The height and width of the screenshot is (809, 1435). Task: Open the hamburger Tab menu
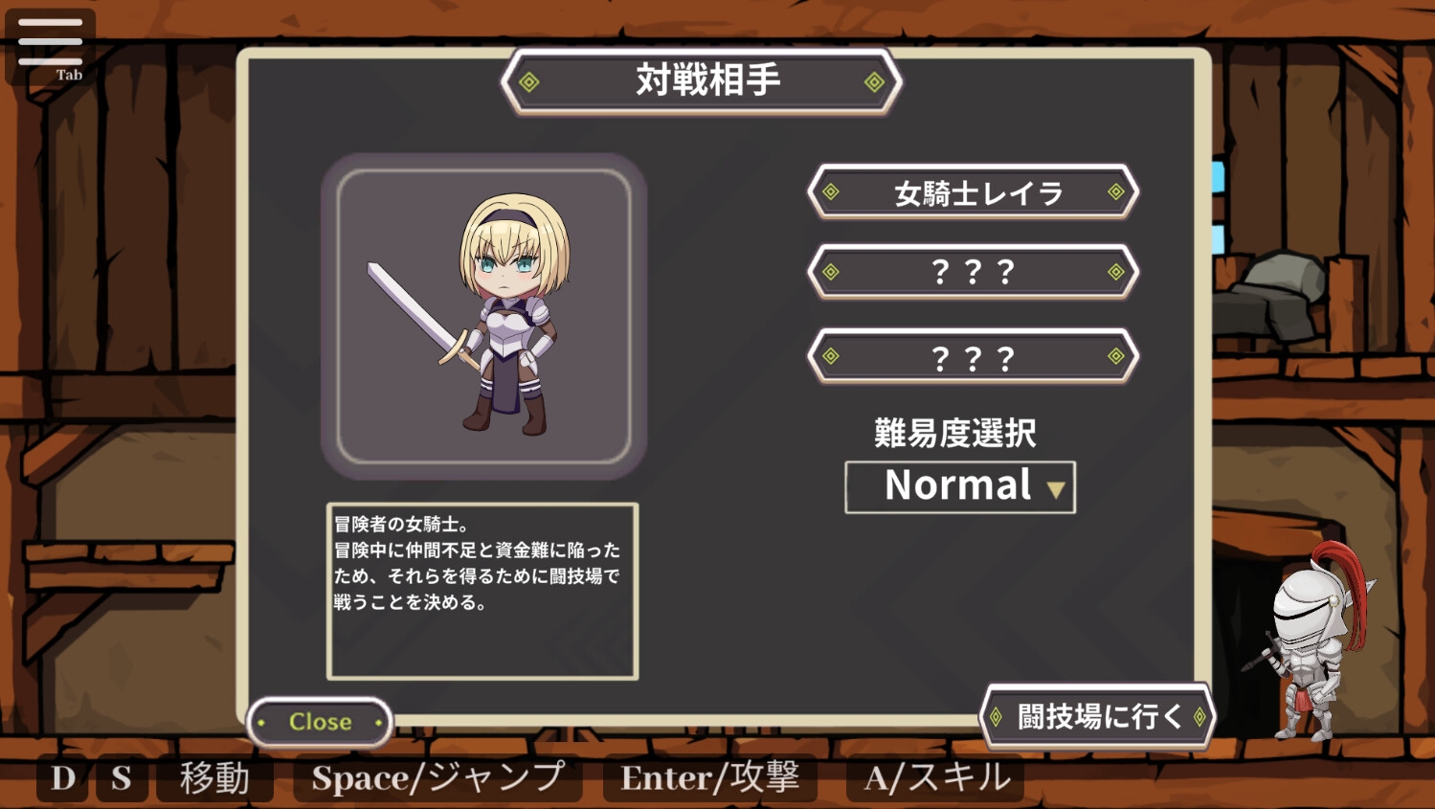click(50, 46)
